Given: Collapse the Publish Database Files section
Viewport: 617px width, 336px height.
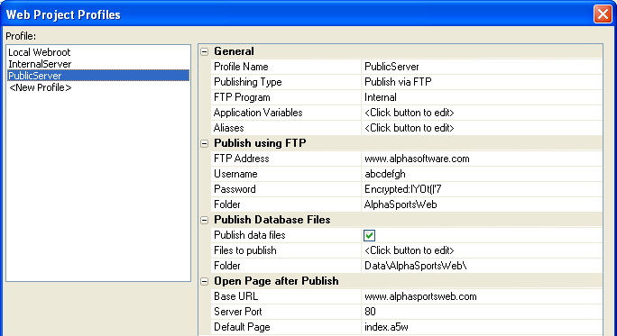Looking at the screenshot, I should point(204,220).
